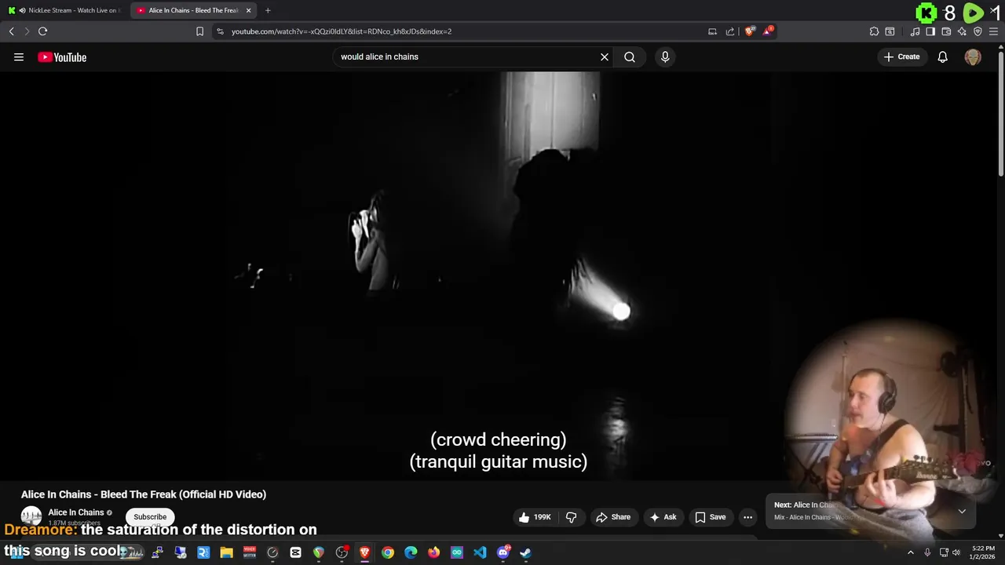Open OBS Studio from taskbar
The width and height of the screenshot is (1005, 565).
click(x=342, y=552)
